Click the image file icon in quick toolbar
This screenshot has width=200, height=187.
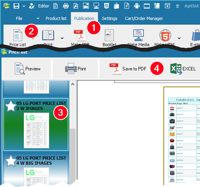(86, 6)
